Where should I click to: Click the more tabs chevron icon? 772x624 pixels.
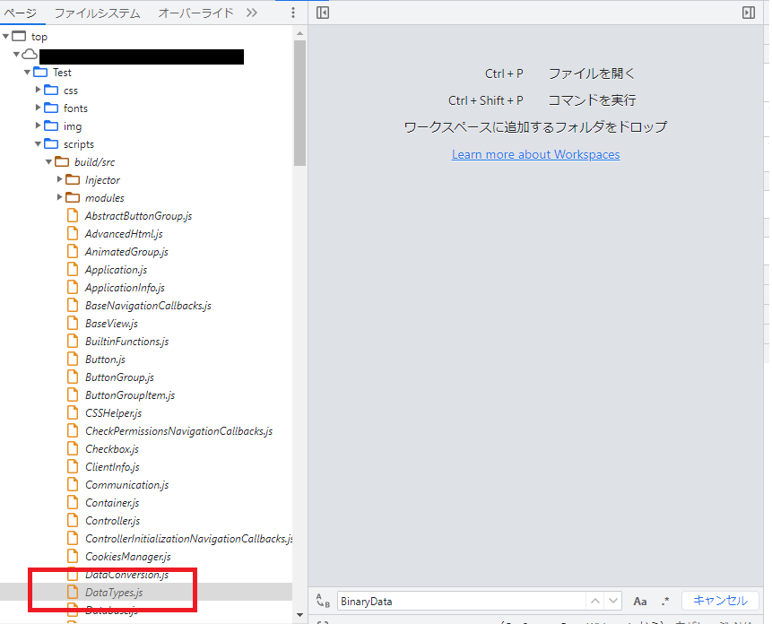(253, 13)
